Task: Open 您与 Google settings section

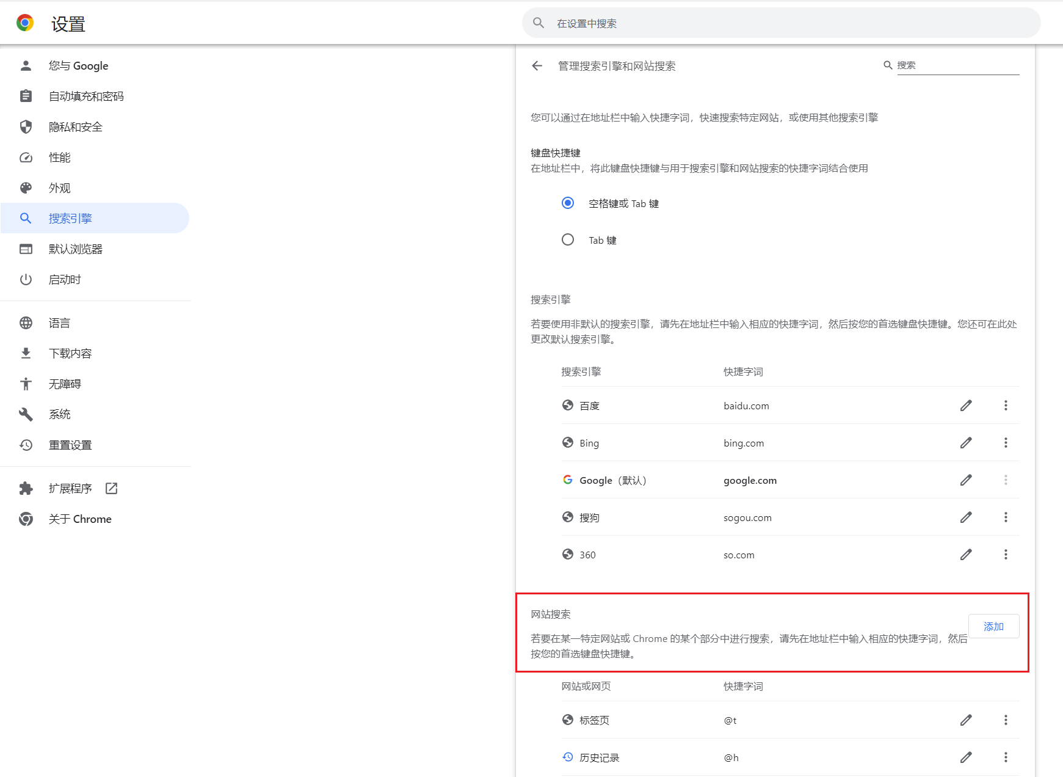Action: click(x=95, y=66)
